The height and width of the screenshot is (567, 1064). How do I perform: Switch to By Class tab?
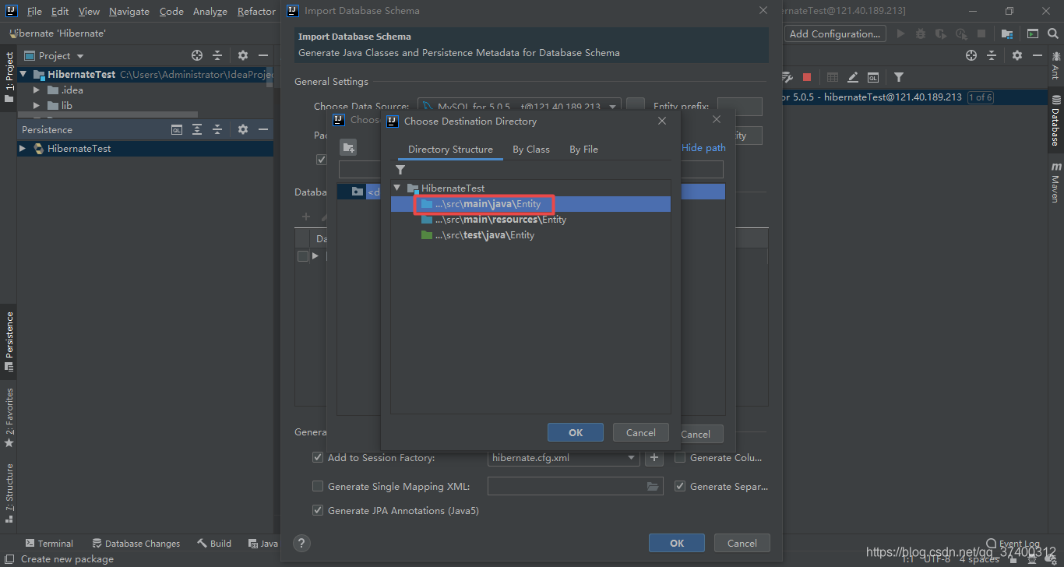tap(531, 150)
